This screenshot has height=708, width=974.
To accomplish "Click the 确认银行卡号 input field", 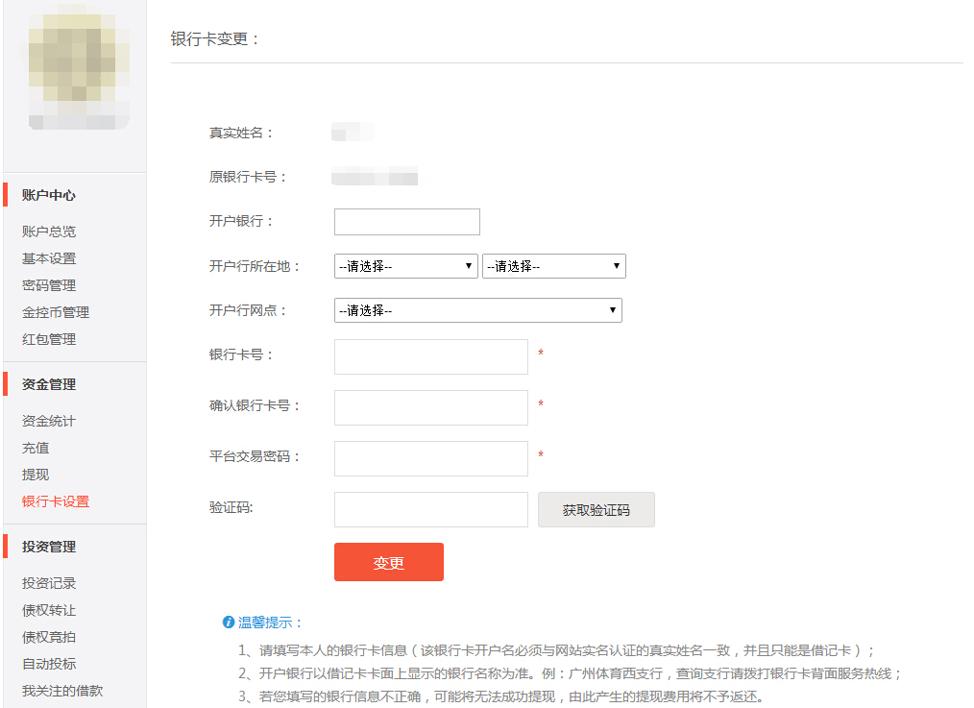I will [x=430, y=407].
